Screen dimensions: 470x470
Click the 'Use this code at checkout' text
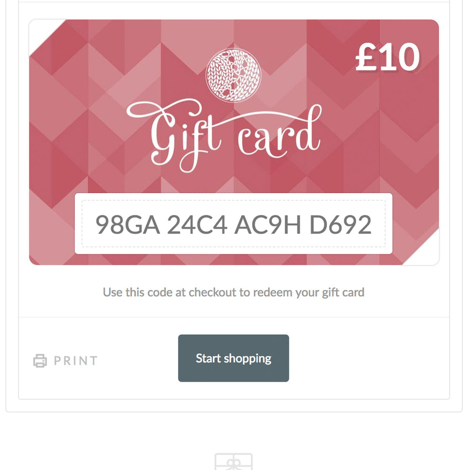point(234,292)
